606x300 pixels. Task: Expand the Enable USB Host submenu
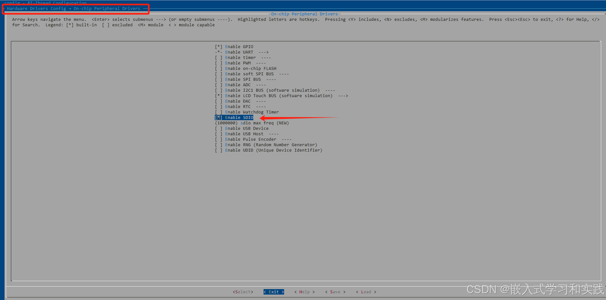244,134
